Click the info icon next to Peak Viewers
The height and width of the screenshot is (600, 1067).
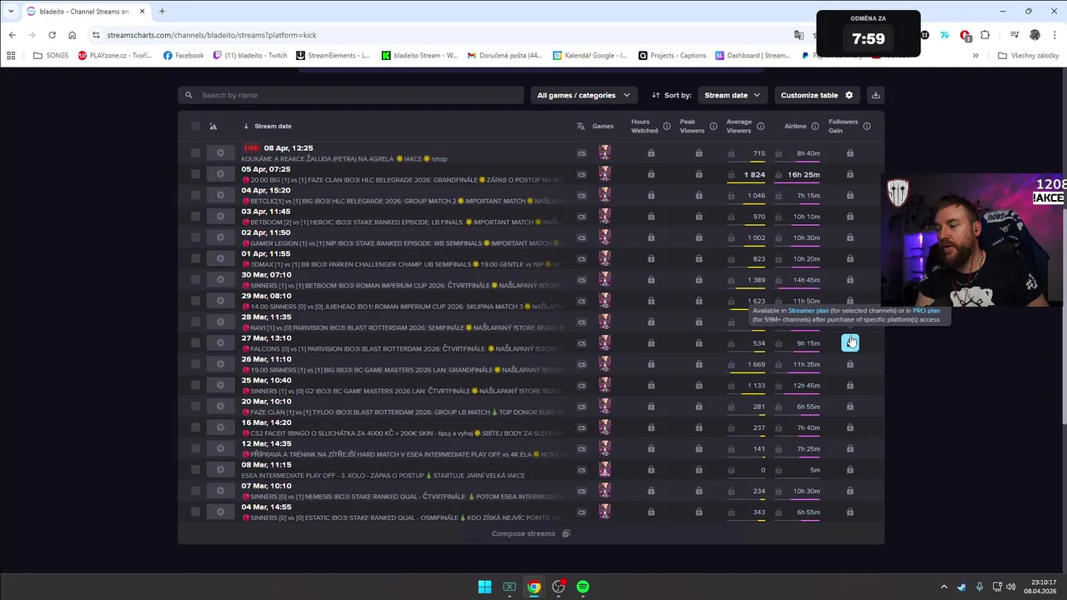[714, 127]
